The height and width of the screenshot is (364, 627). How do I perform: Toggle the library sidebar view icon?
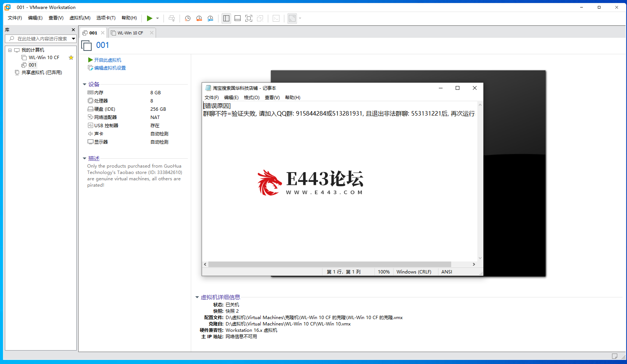point(226,18)
